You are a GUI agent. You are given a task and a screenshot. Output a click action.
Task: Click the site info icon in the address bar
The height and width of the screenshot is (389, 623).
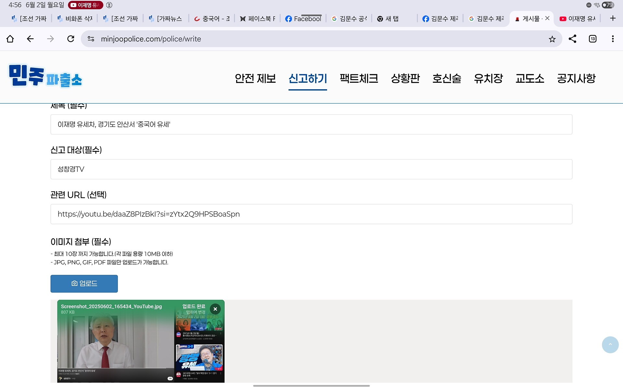click(91, 39)
